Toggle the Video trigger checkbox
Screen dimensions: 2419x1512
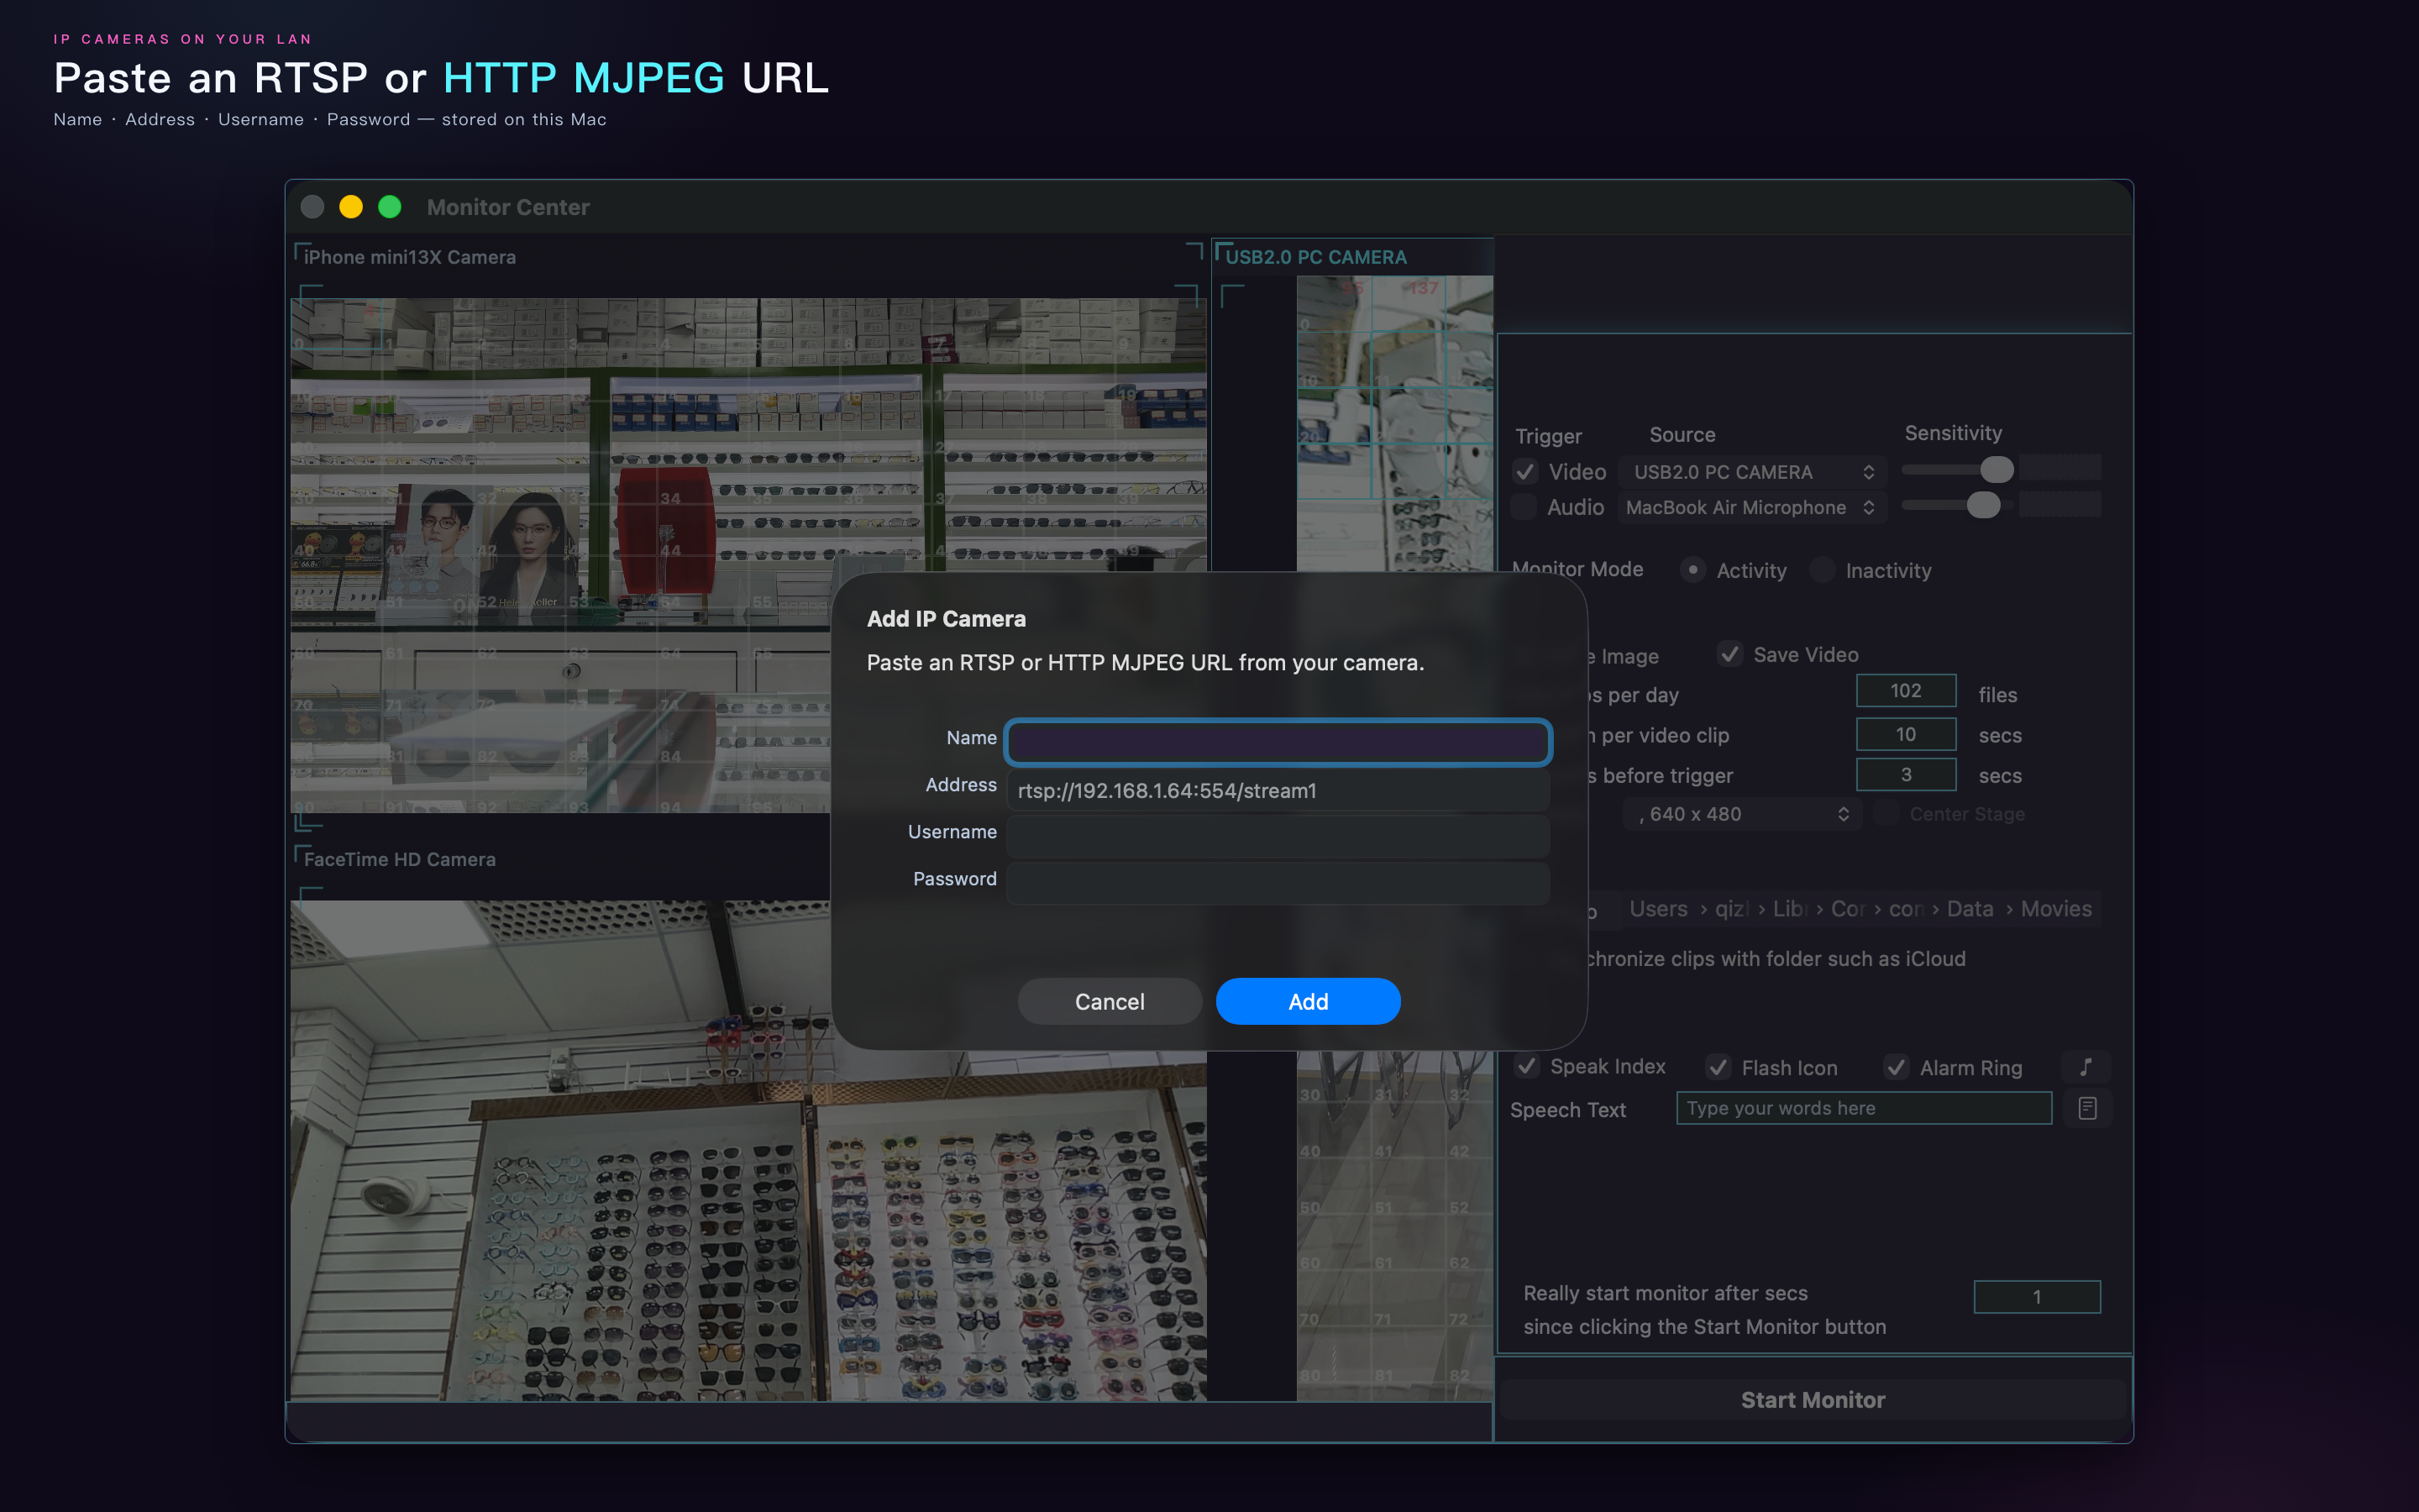pyautogui.click(x=1524, y=471)
